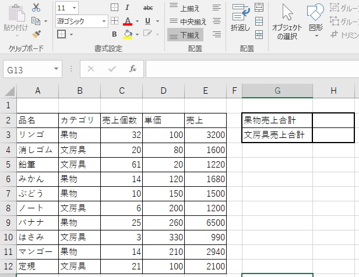The image size is (359, 277).
Task: Click the Copy icon
Action: (36, 21)
